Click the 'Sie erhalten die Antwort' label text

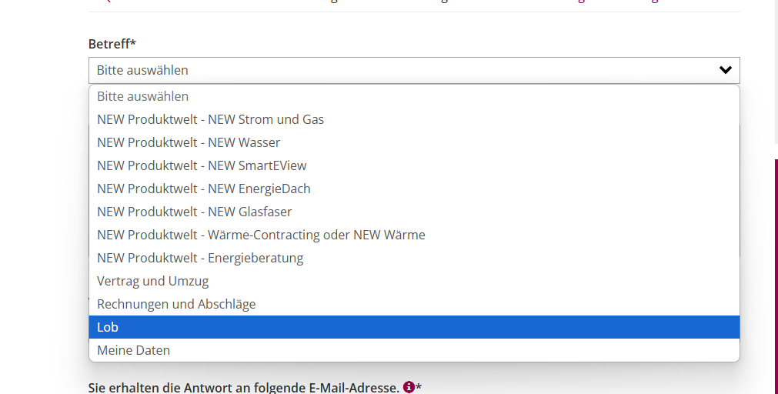pyautogui.click(x=243, y=387)
